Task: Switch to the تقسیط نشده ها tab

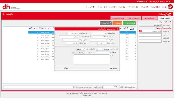Action: [x=149, y=18]
